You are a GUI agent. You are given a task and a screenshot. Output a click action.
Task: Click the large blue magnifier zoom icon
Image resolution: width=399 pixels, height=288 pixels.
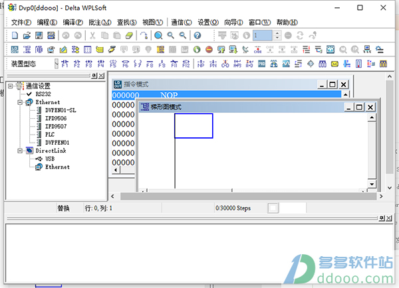click(x=158, y=35)
